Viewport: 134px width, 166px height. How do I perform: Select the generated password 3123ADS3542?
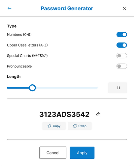[x=64, y=114]
